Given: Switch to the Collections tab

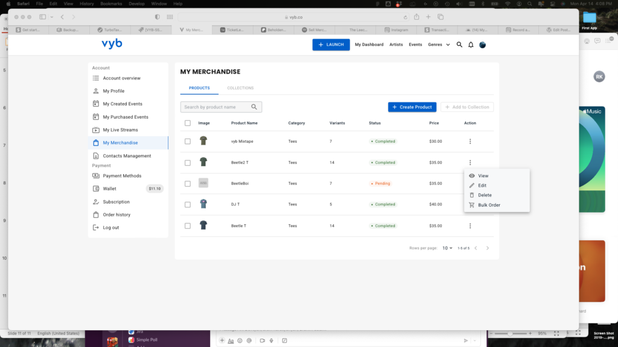Looking at the screenshot, I should pyautogui.click(x=240, y=88).
